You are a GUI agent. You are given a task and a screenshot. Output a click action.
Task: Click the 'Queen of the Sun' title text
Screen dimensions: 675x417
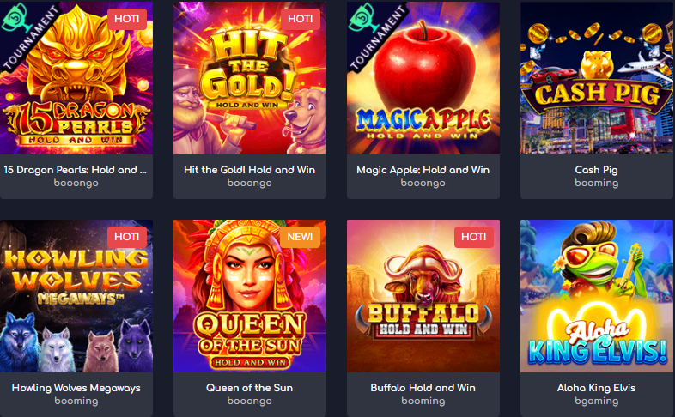[250, 388]
